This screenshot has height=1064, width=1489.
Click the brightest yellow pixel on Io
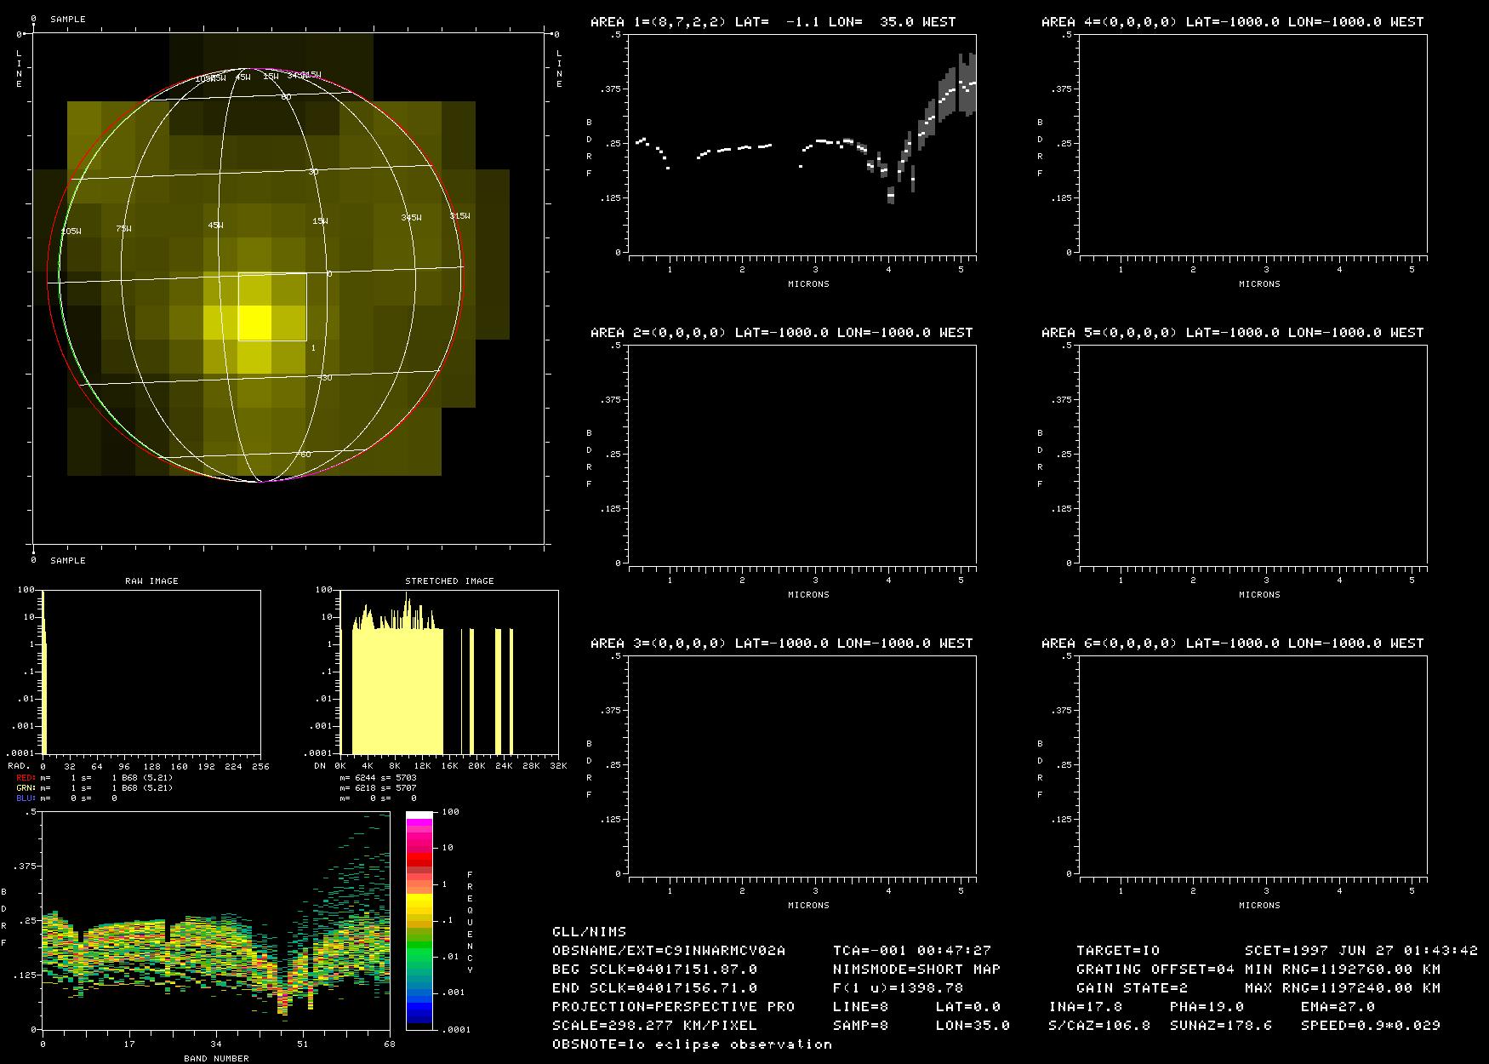point(254,323)
